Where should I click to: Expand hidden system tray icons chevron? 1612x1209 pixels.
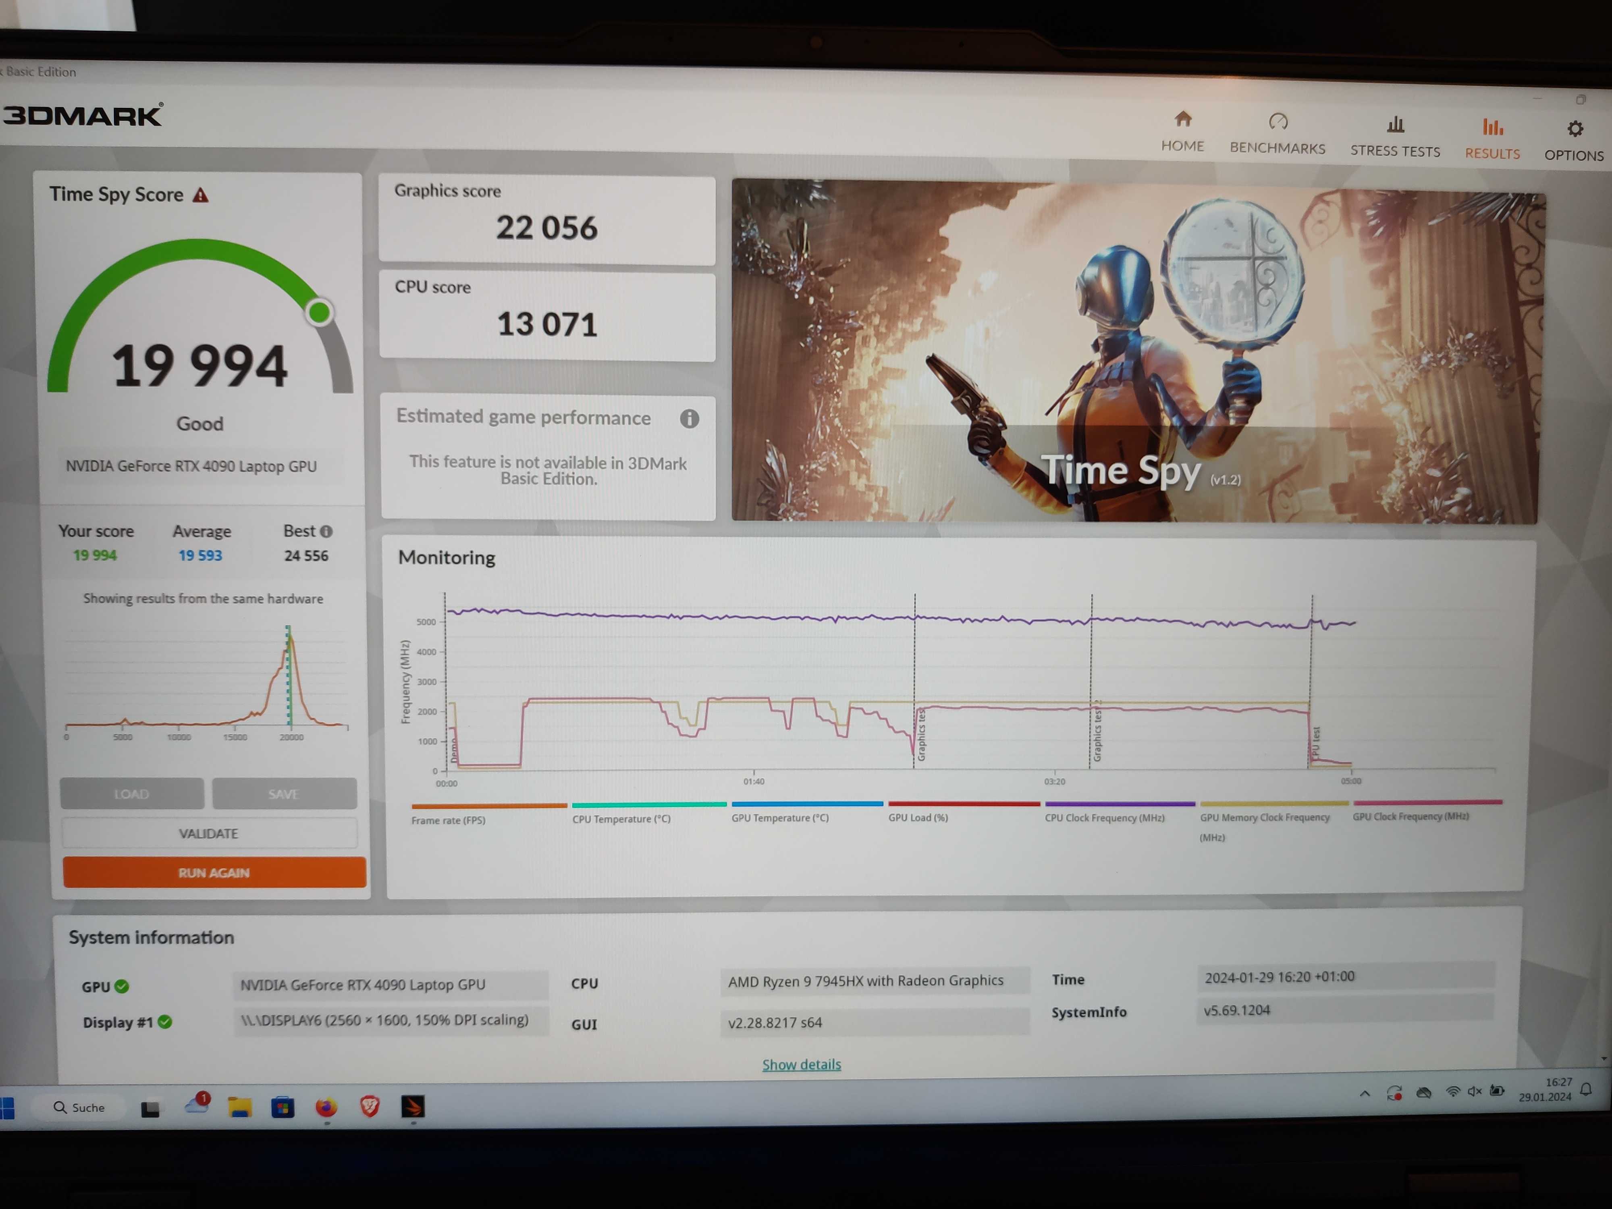click(x=1364, y=1093)
